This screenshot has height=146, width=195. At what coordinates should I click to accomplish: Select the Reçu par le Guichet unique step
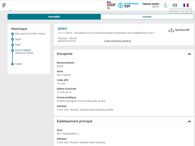[x=30, y=34]
